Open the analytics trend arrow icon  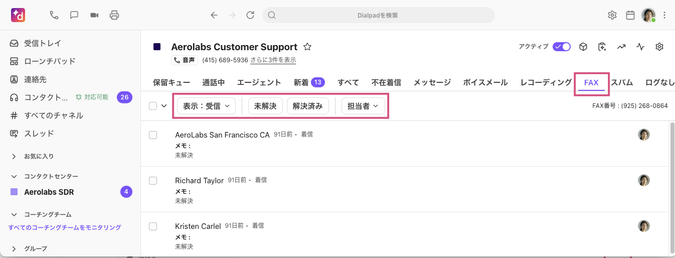621,47
